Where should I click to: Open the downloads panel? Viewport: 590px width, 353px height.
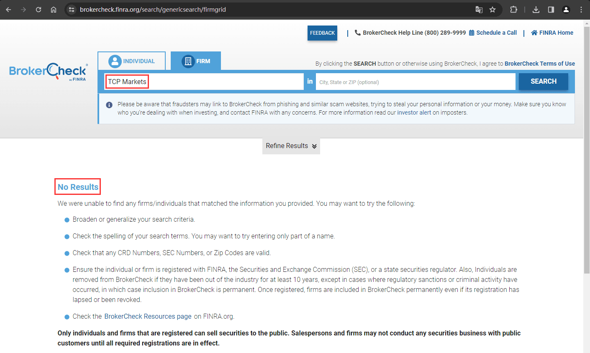[536, 10]
